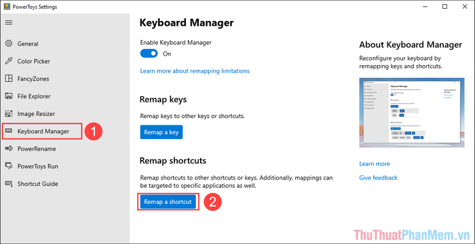Viewport: 475px width, 244px height.
Task: Click the Keyboard Manager preview image
Action: (x=412, y=113)
